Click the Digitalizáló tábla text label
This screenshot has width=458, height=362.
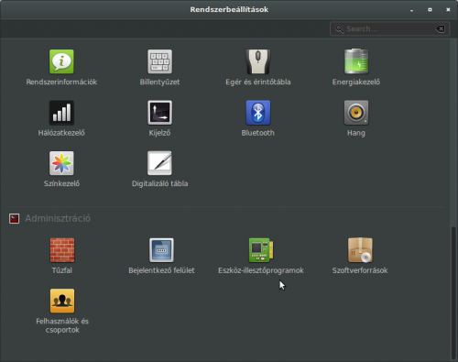click(x=159, y=183)
